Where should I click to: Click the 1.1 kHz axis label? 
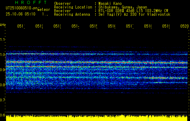(2, 40)
